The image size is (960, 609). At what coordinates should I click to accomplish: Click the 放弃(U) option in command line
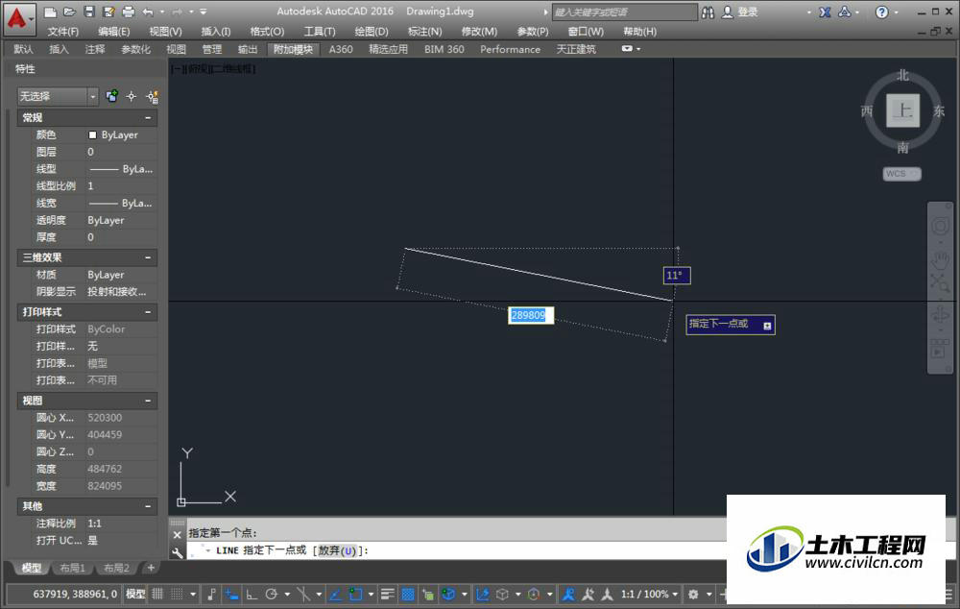tap(337, 550)
